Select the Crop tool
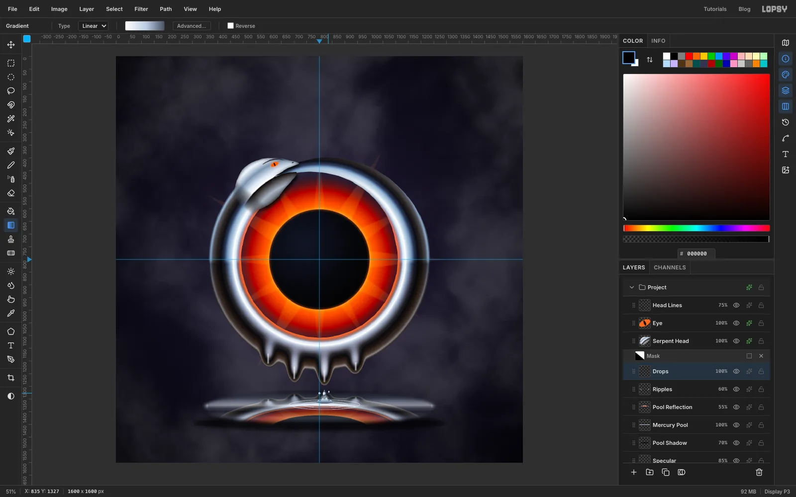796x497 pixels. coord(11,378)
